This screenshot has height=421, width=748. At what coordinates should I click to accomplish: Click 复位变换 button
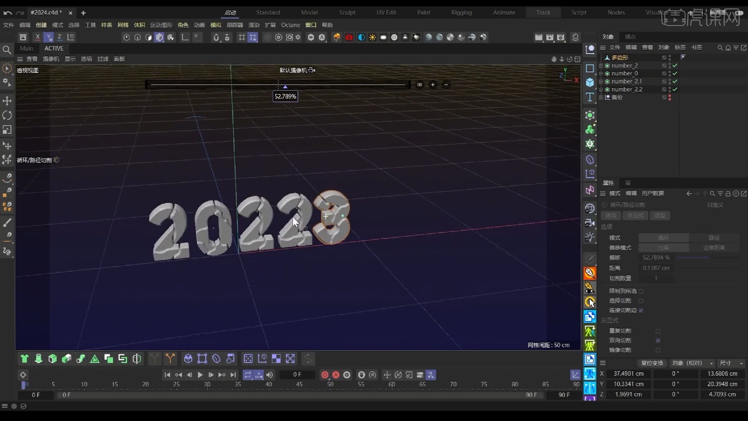click(652, 363)
